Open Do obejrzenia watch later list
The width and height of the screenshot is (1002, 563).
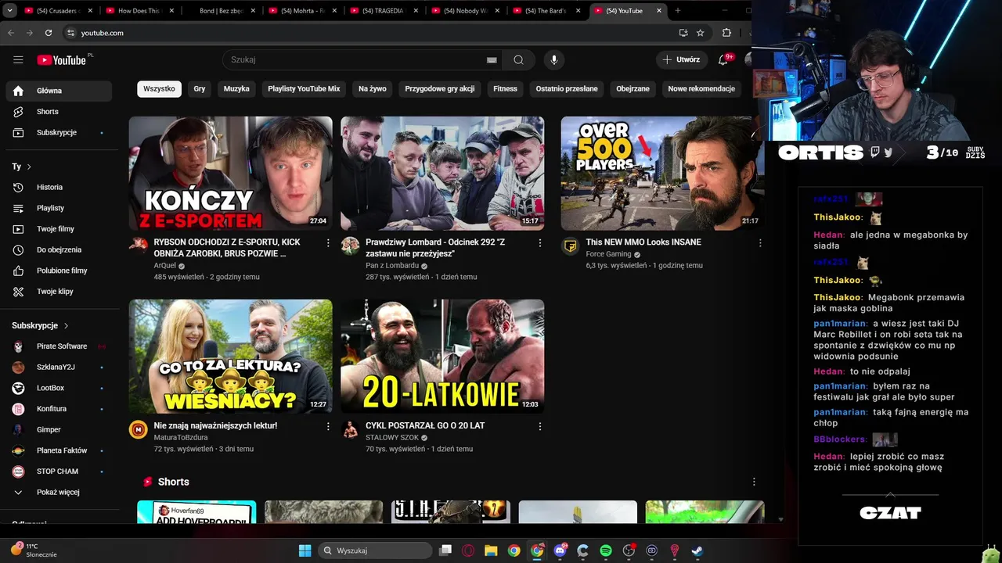pos(59,249)
